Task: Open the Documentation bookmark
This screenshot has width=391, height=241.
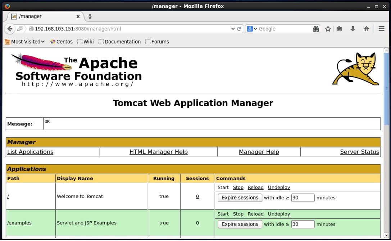Action: tap(119, 42)
